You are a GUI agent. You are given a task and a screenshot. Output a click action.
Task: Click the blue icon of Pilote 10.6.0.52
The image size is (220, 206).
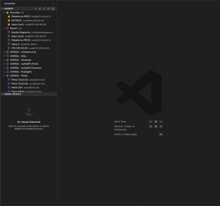pos(9,80)
